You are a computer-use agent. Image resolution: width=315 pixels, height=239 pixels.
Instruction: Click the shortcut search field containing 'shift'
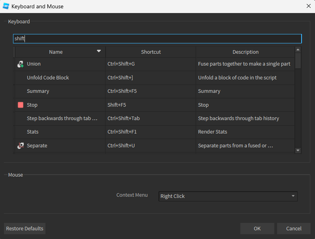coord(157,39)
